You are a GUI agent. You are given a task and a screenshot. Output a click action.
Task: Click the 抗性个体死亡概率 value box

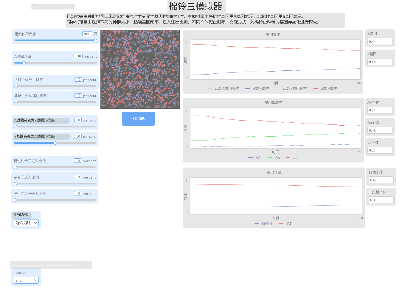(78, 80)
